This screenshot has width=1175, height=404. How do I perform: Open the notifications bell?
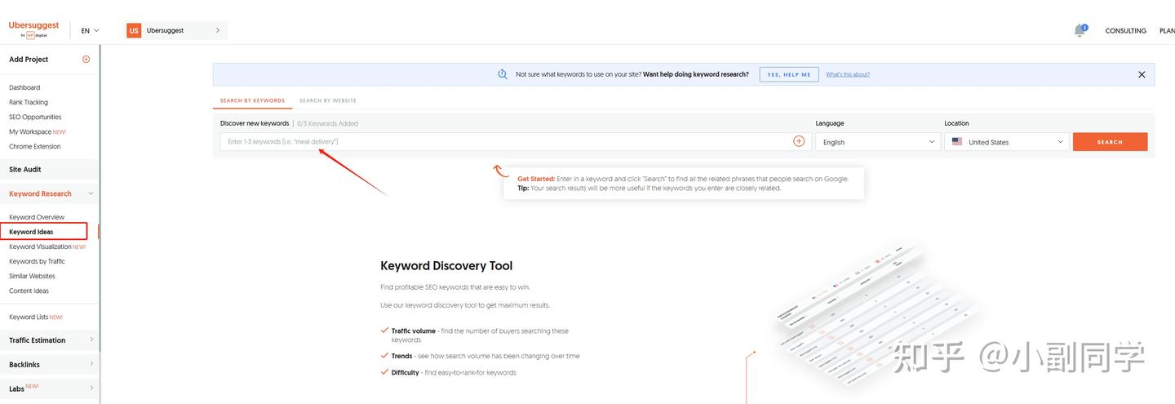tap(1080, 30)
